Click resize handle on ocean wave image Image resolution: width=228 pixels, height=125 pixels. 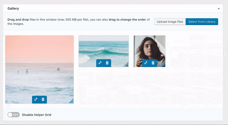(x=127, y=65)
